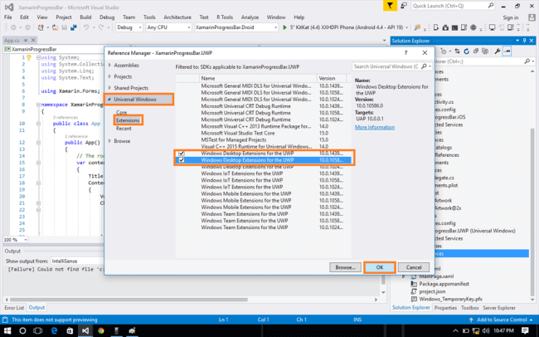The image size is (539, 337).
Task: Select Core under Universal Windows
Action: click(121, 113)
